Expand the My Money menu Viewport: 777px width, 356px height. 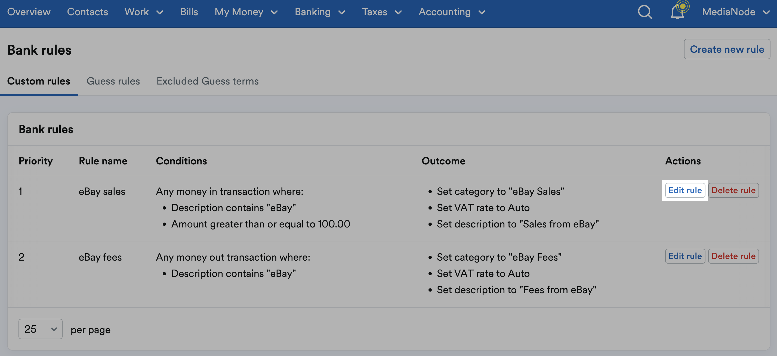tap(246, 12)
